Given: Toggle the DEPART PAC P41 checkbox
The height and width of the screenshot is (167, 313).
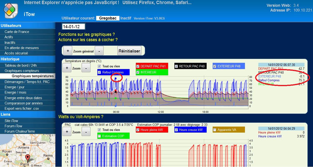Looking at the screenshot, I should tap(138, 66).
